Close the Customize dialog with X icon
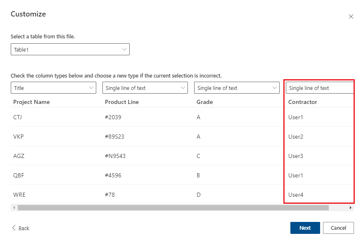361x238 pixels. point(351,16)
